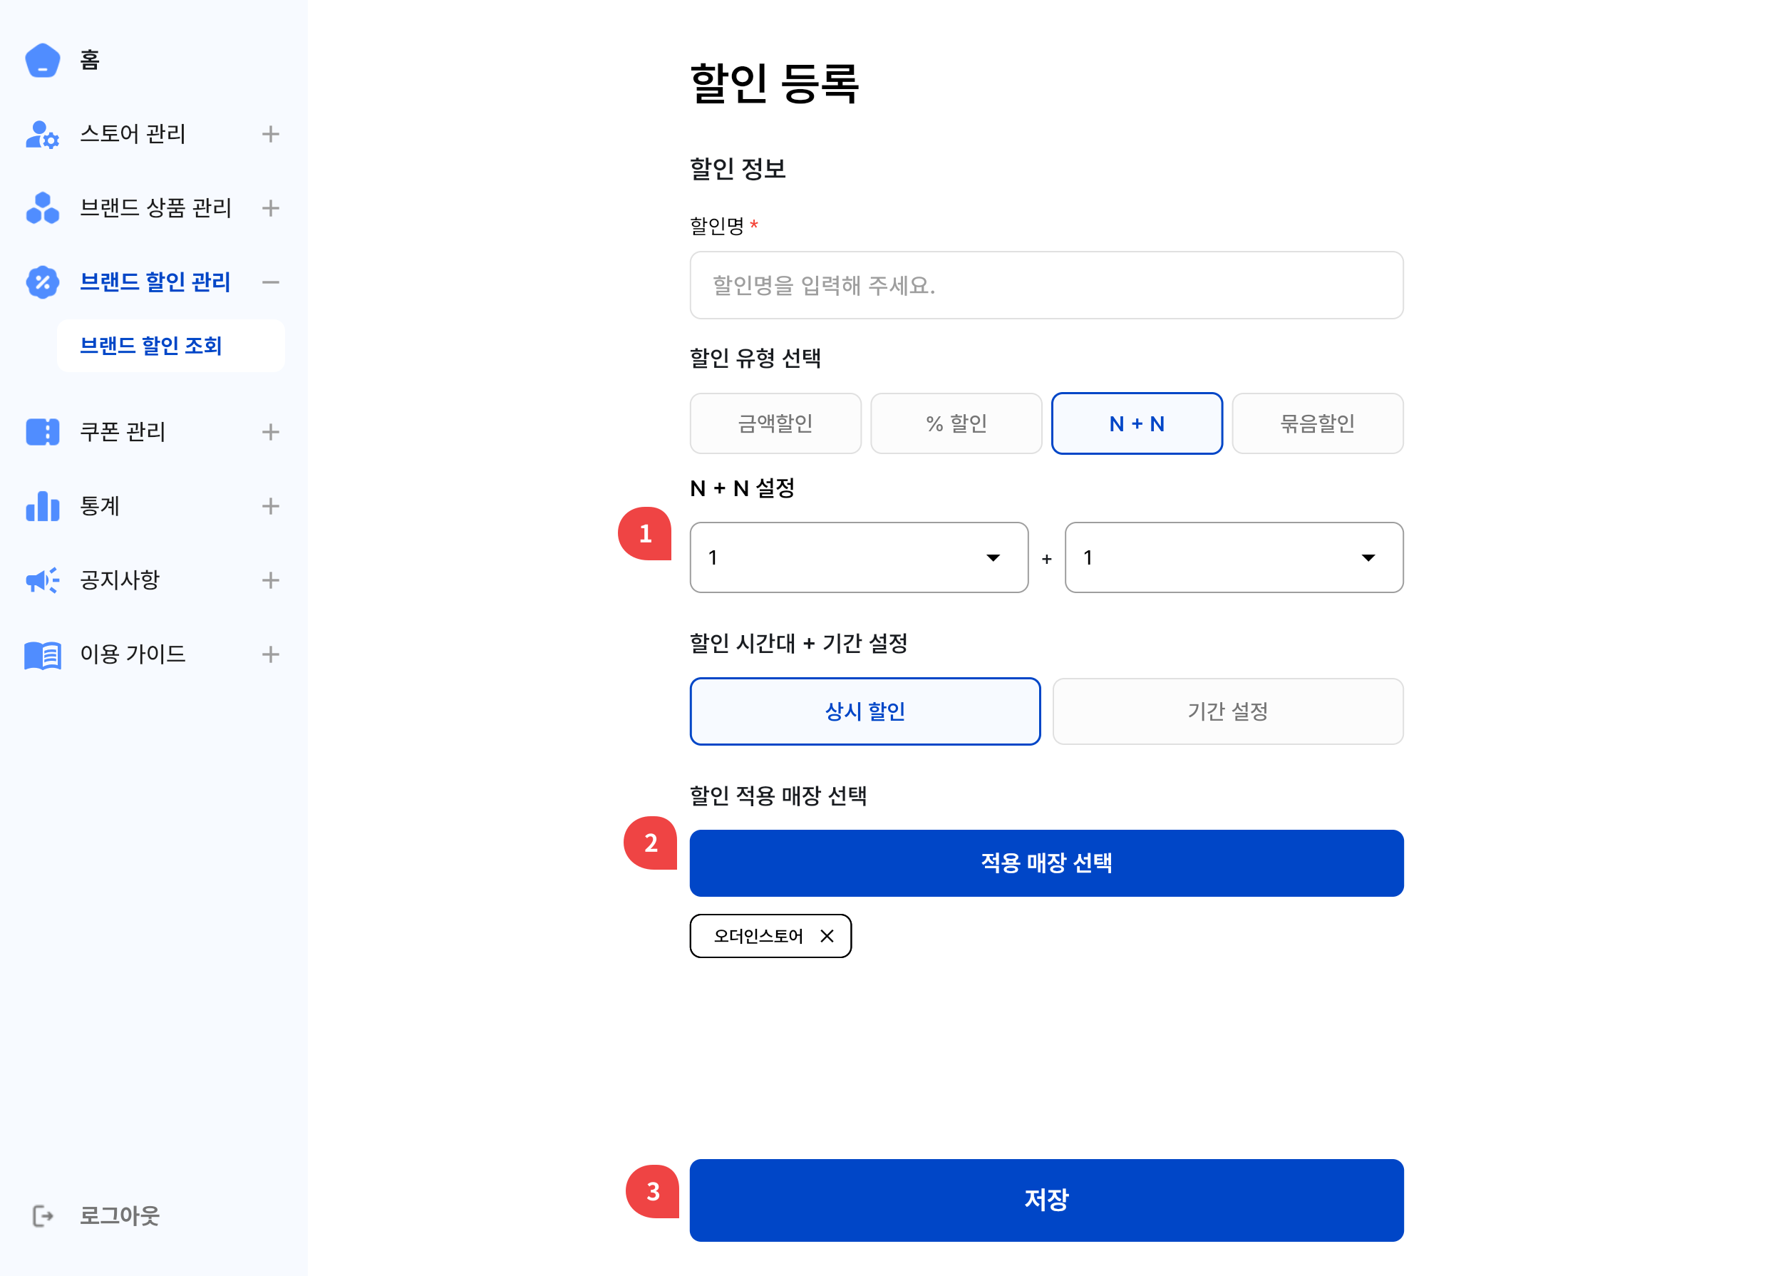1786x1276 pixels.
Task: Click the 적용 매장 선택 button
Action: [1046, 863]
